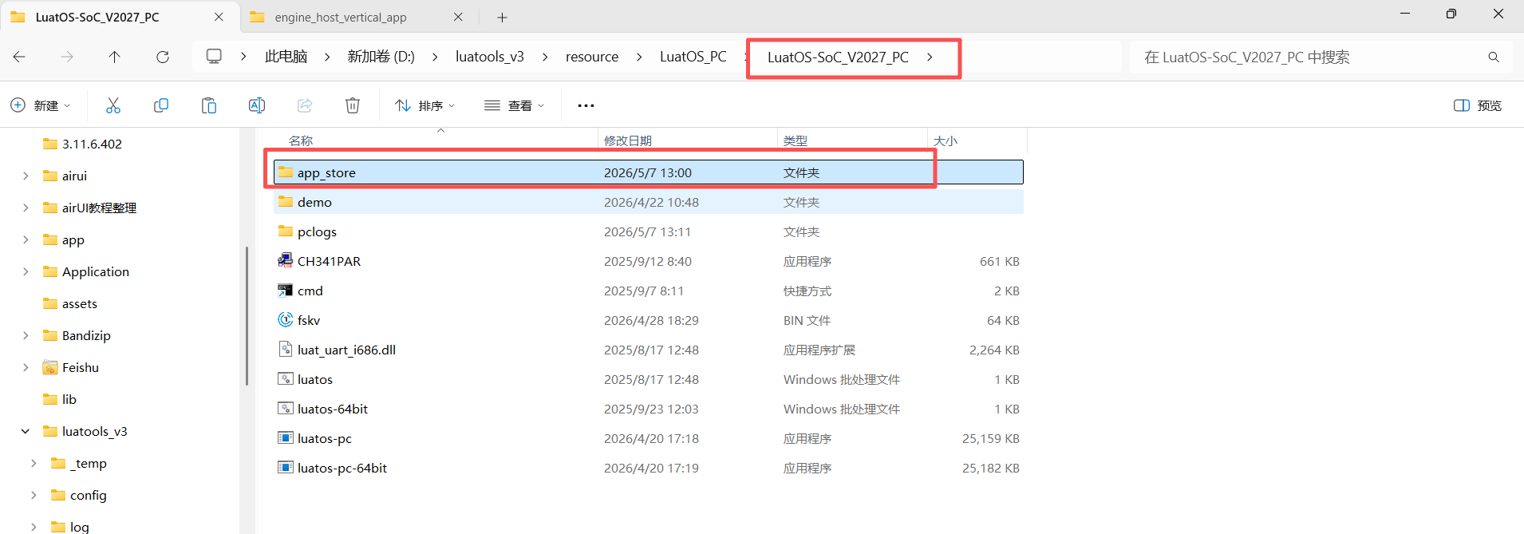This screenshot has height=534, width=1524.
Task: Click the chevron after LuatOS-SoC_V2027_PC in address bar
Action: pos(930,57)
